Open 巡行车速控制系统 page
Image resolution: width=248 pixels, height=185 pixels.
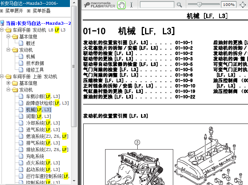pyautogui.click(x=48, y=176)
